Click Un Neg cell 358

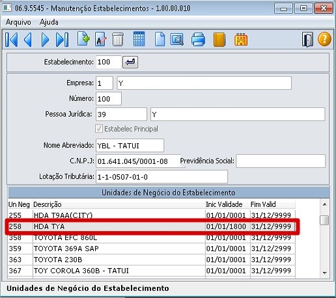pos(20,237)
